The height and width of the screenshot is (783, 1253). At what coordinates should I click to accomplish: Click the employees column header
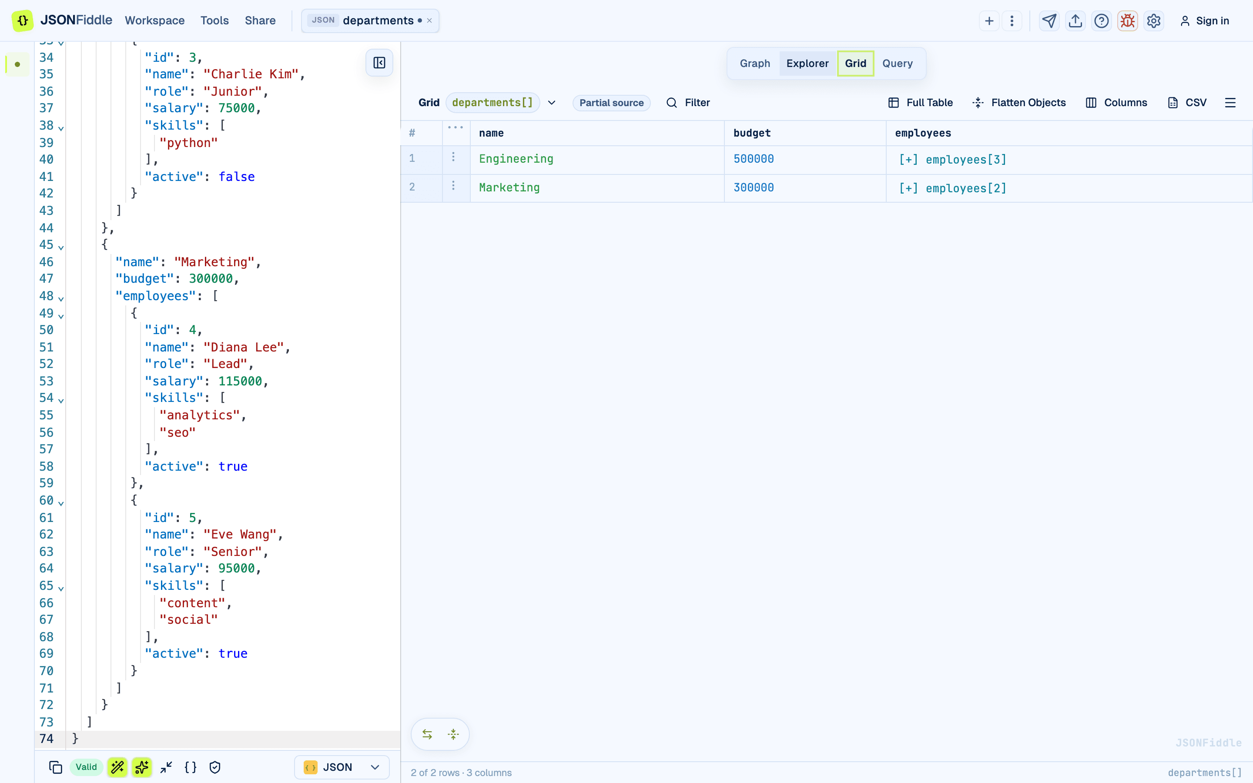pyautogui.click(x=1069, y=133)
